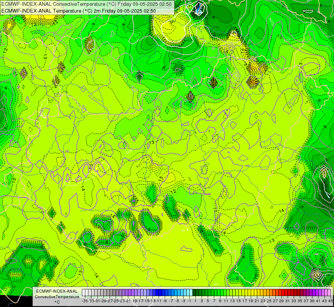Click the -25 tick label on color bar

[x=116, y=301]
